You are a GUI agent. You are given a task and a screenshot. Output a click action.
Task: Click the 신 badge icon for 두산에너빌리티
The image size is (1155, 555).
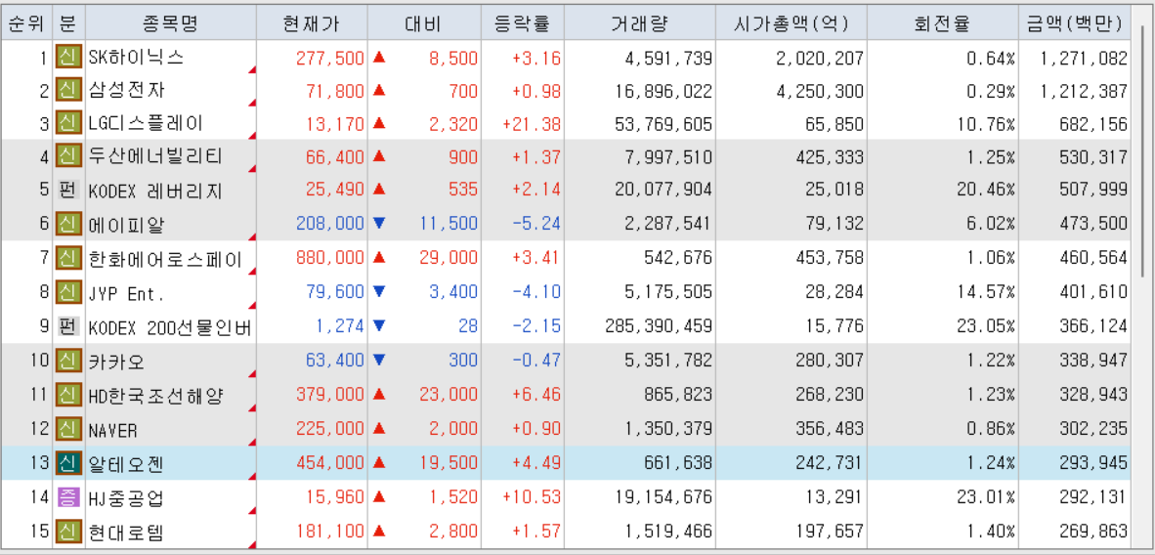(x=67, y=156)
